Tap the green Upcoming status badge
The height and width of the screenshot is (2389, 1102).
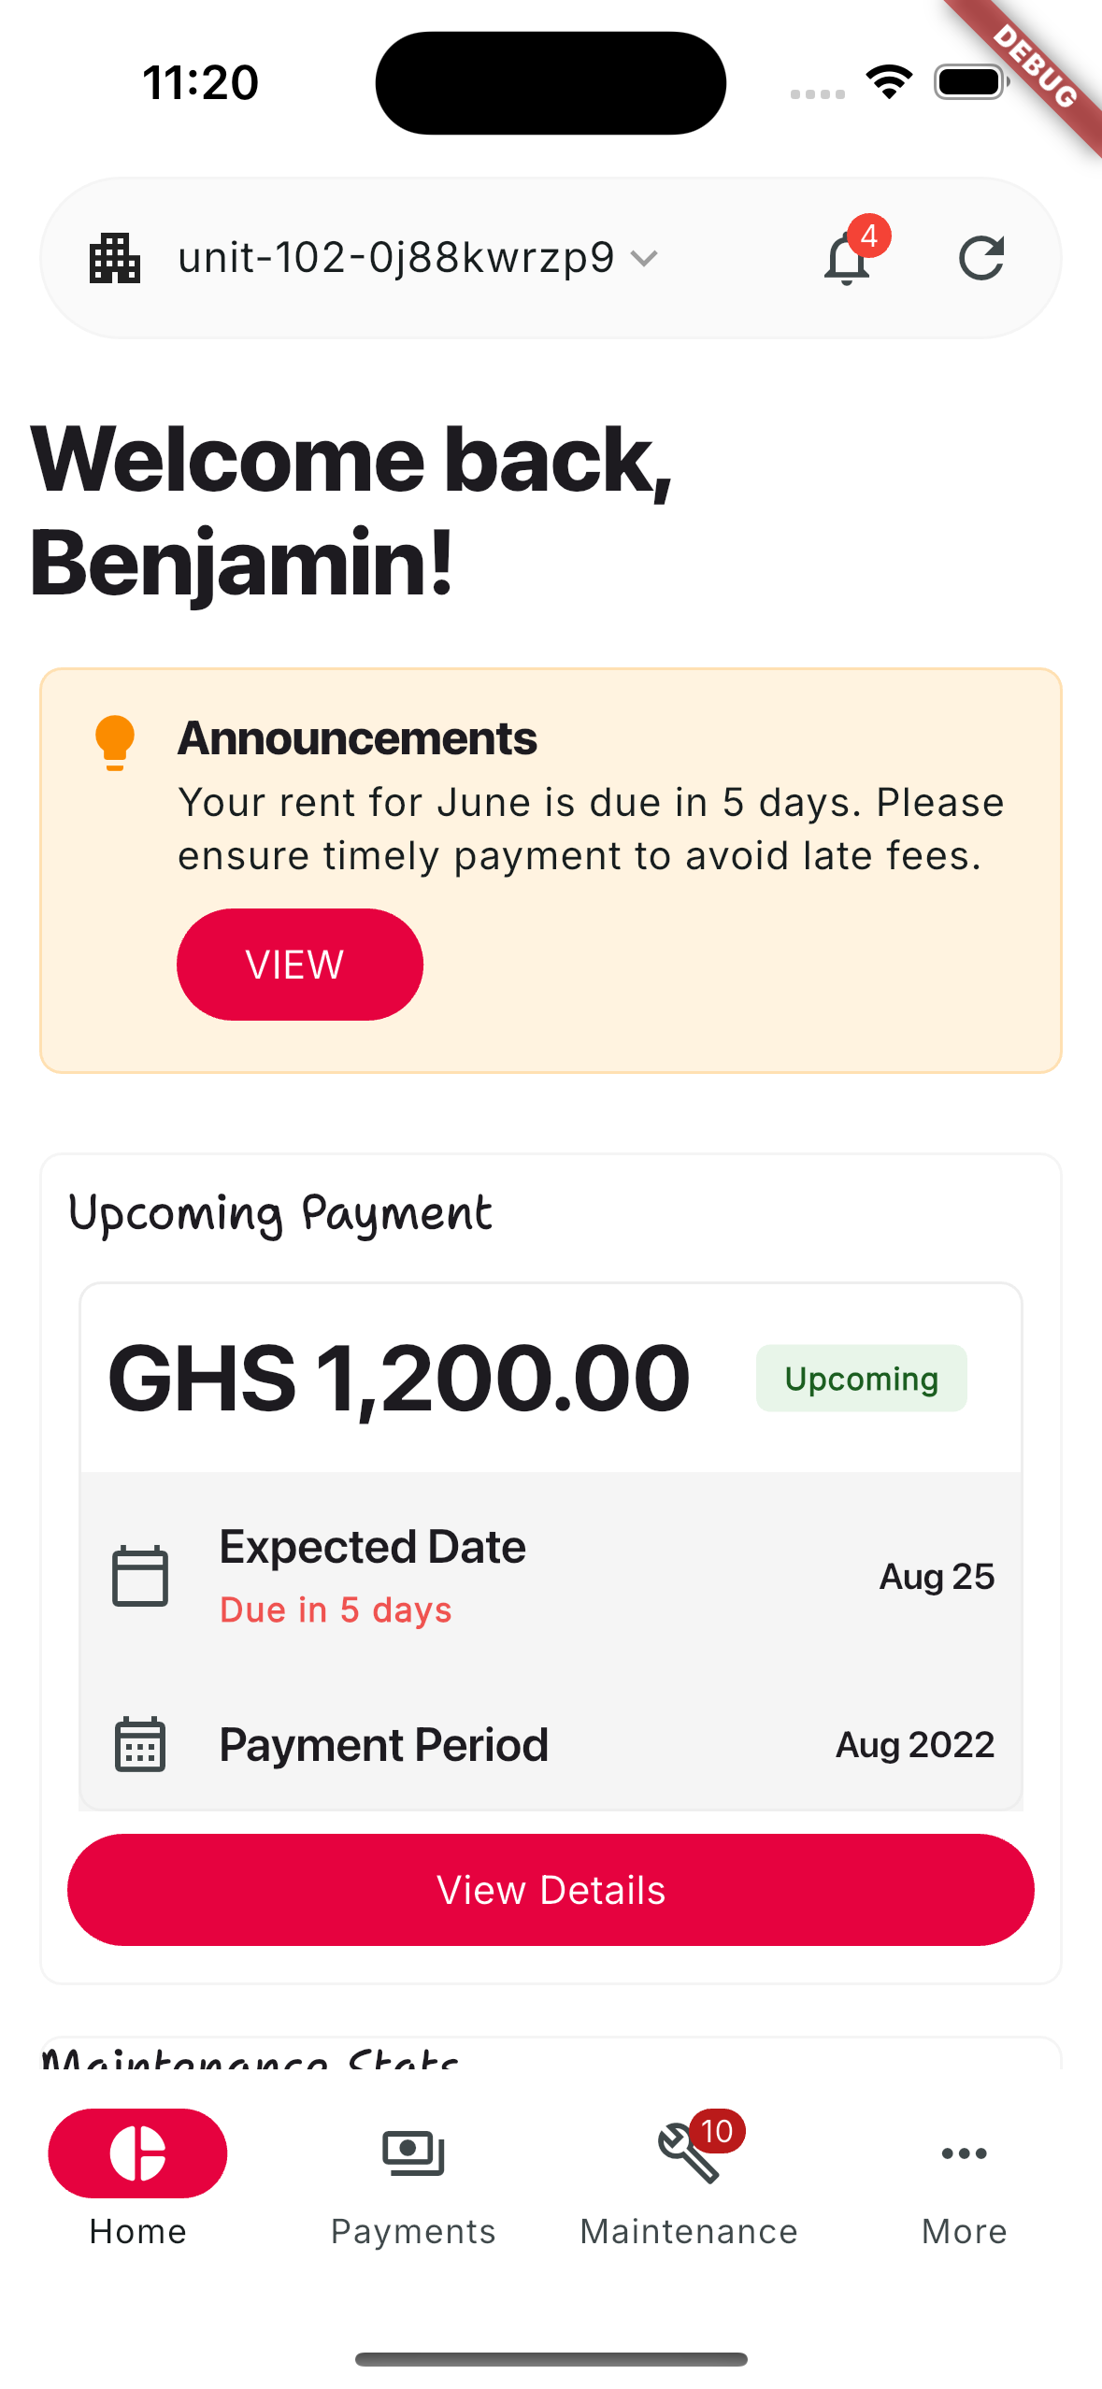point(861,1379)
